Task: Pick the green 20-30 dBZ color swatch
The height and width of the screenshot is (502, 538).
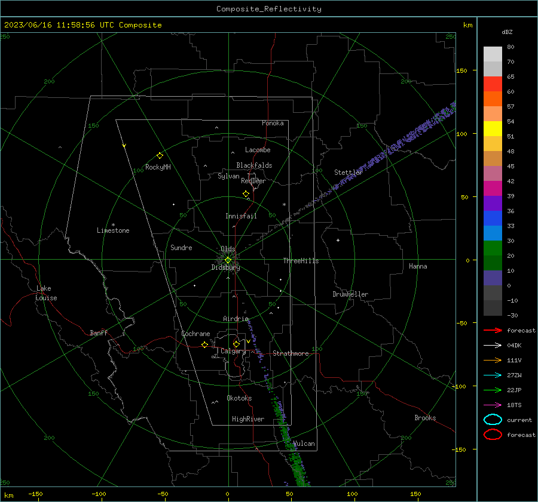Action: pyautogui.click(x=493, y=248)
